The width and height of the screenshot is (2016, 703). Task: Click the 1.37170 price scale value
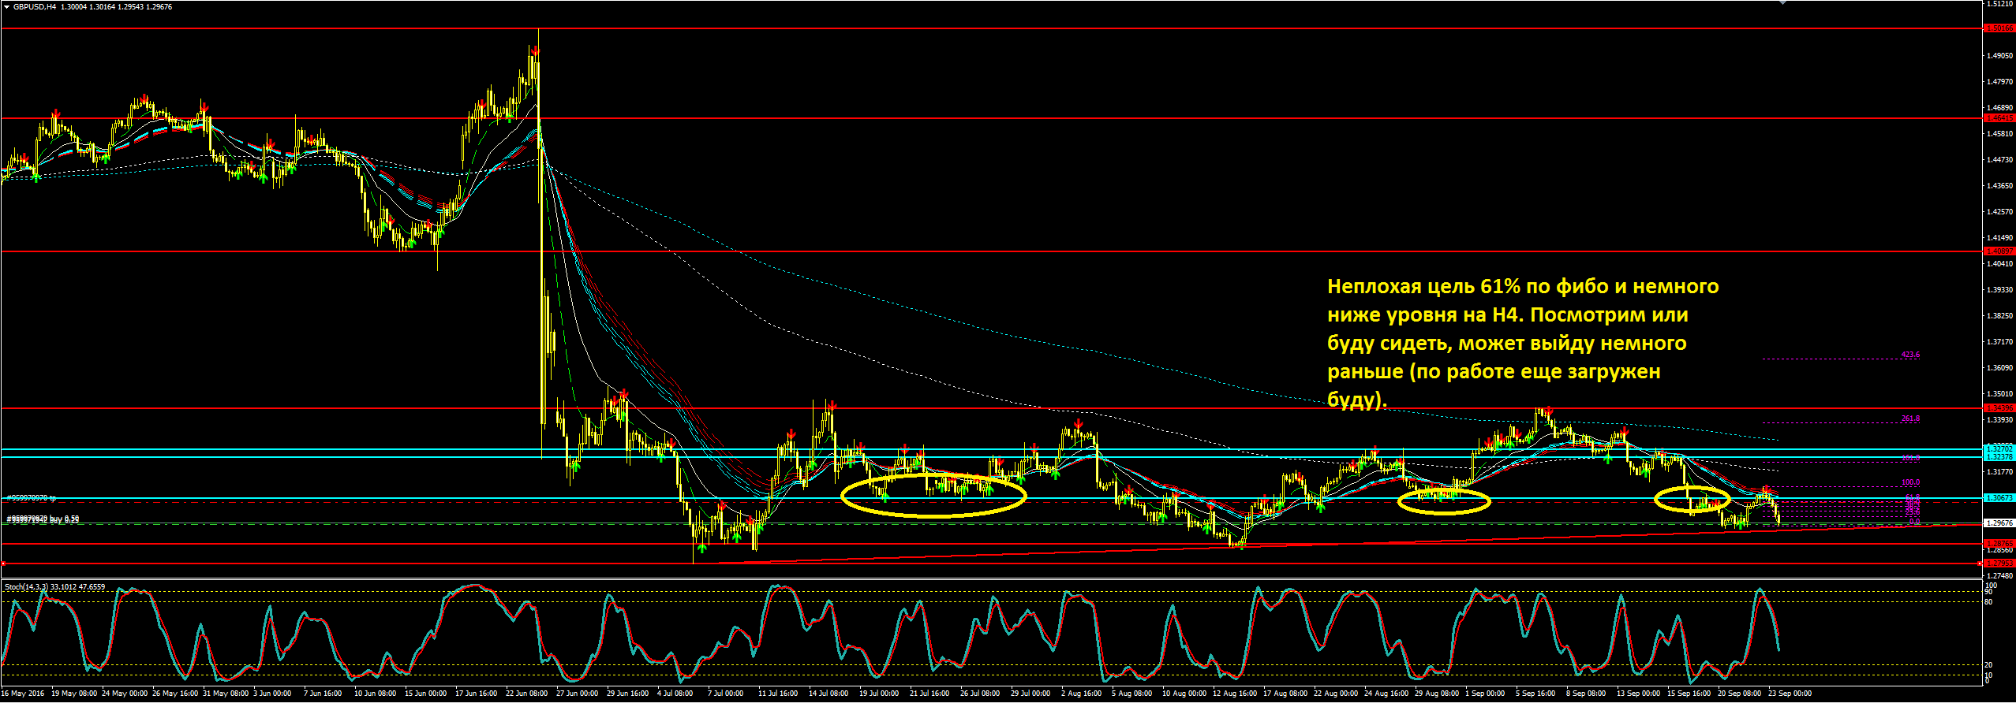[1999, 342]
